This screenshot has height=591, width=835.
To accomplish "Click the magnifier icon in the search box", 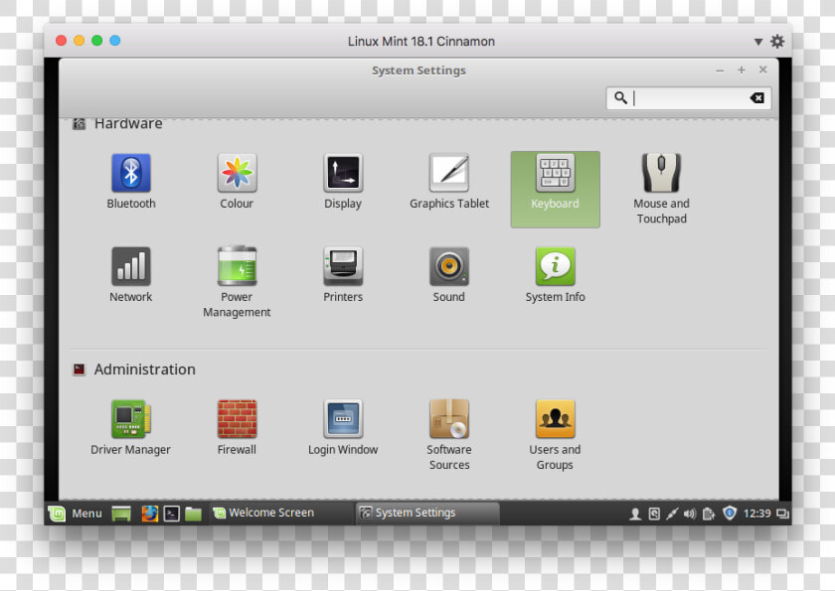I will click(620, 98).
